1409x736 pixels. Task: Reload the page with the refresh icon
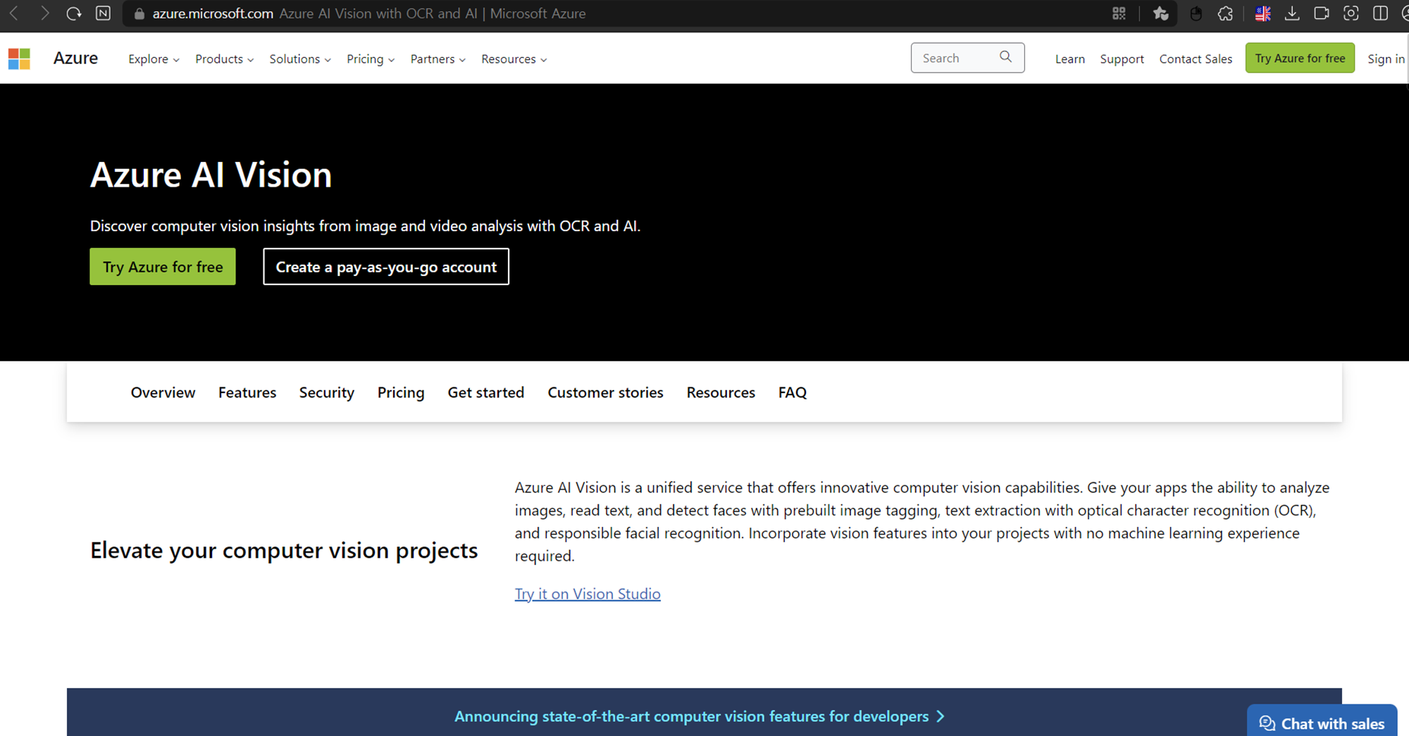[x=73, y=13]
